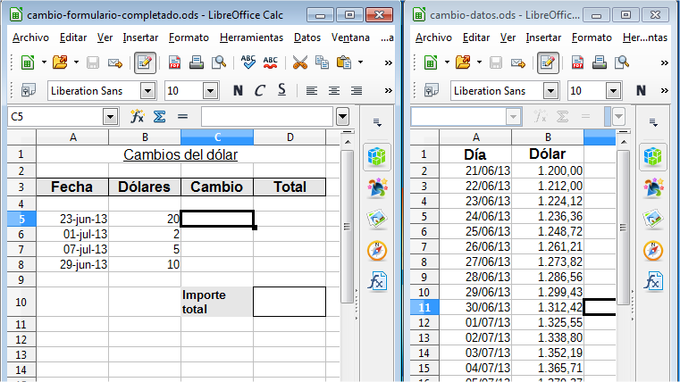Run spelling check ABC checkmark icon
The width and height of the screenshot is (680, 382).
(x=248, y=62)
